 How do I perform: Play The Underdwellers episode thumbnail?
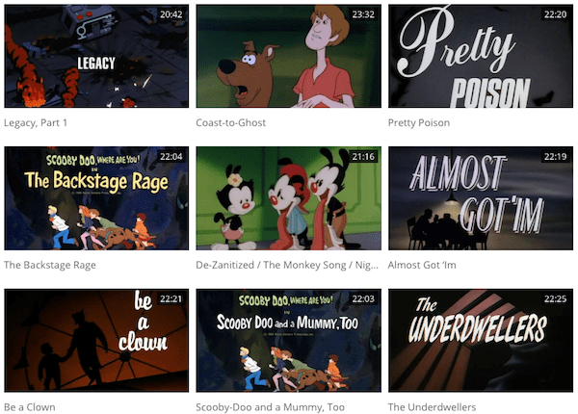point(481,340)
